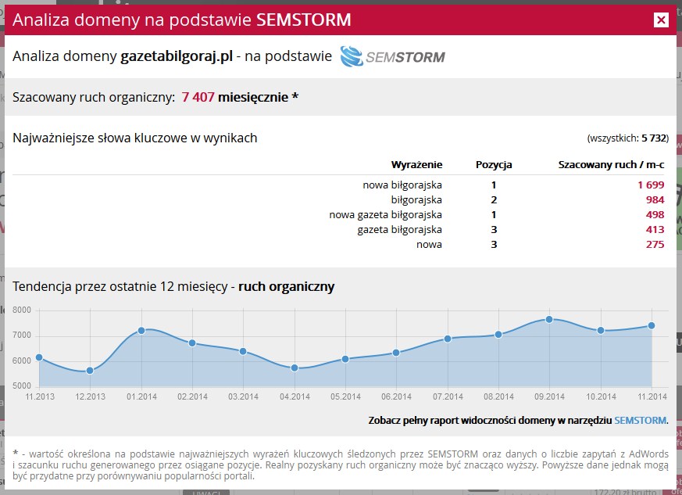Select the keyword 'gazeta biłgorajska' in position 3
This screenshot has width=682, height=495.
(400, 229)
